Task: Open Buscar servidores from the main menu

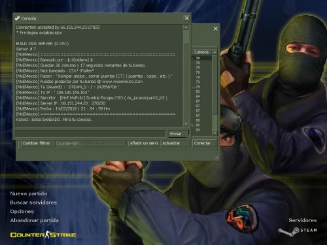Action: click(33, 203)
